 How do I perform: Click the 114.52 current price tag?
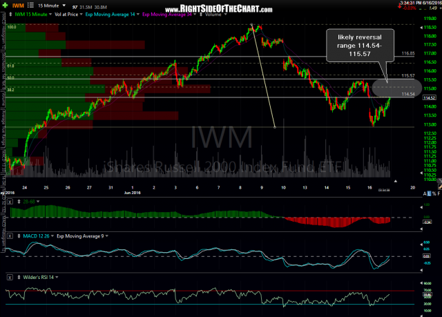pos(430,98)
